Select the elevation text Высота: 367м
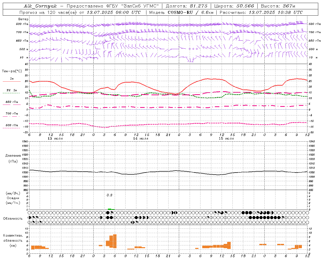The height and width of the screenshot is (258, 322). 278,6
